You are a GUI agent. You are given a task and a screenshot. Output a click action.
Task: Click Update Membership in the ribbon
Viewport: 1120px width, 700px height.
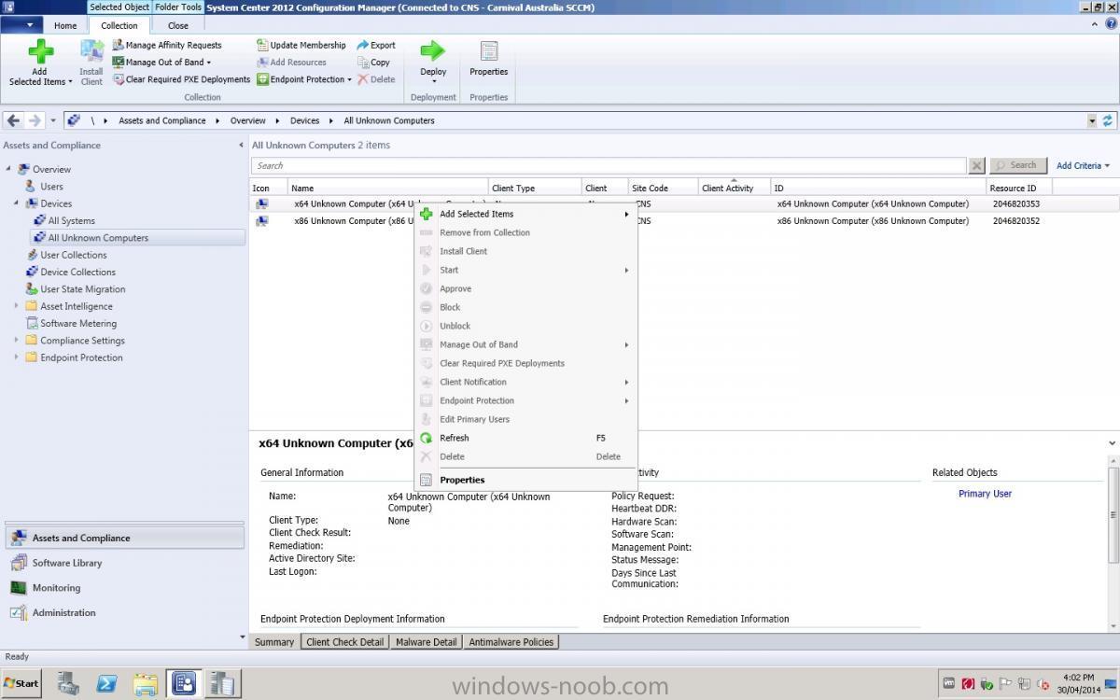pos(301,45)
